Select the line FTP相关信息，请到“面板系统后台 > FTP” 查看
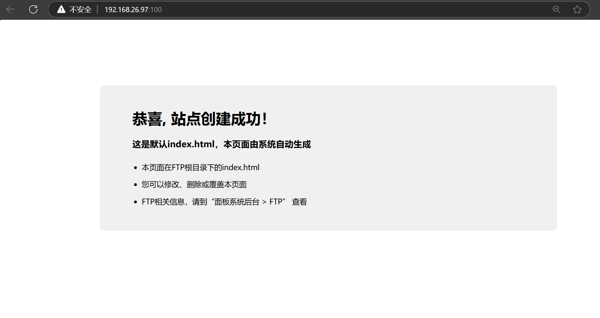The width and height of the screenshot is (600, 318). click(x=224, y=202)
